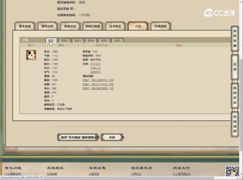Open 技能1 强化金刚护体 10级 link
The width and height of the screenshot is (243, 180).
click(x=98, y=80)
